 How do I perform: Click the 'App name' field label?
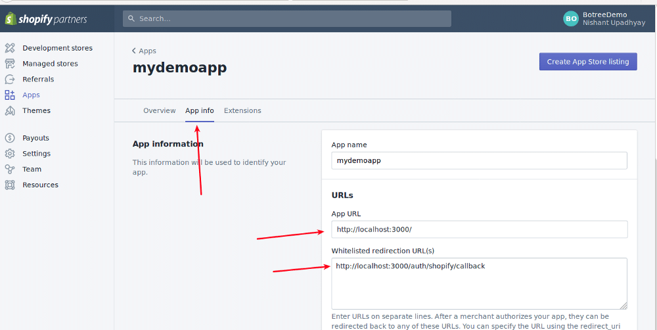click(349, 145)
